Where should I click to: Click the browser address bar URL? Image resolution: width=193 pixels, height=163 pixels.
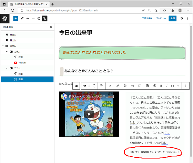(62, 10)
